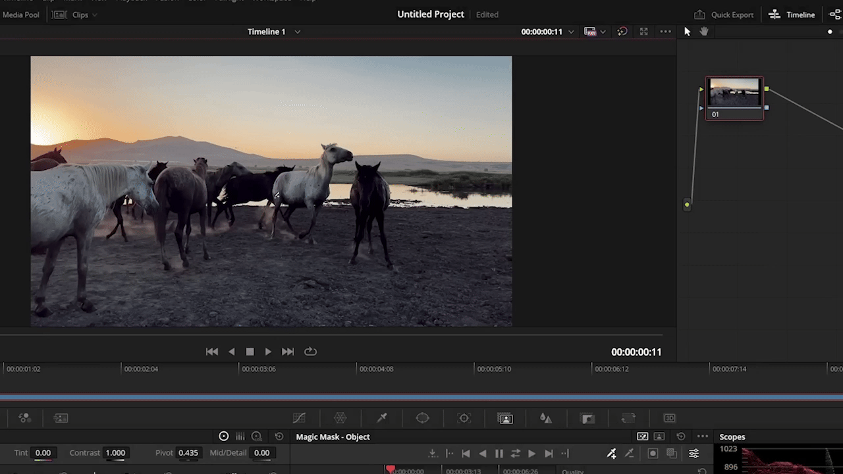843x474 pixels.
Task: Click the Contrast value field
Action: tap(115, 453)
